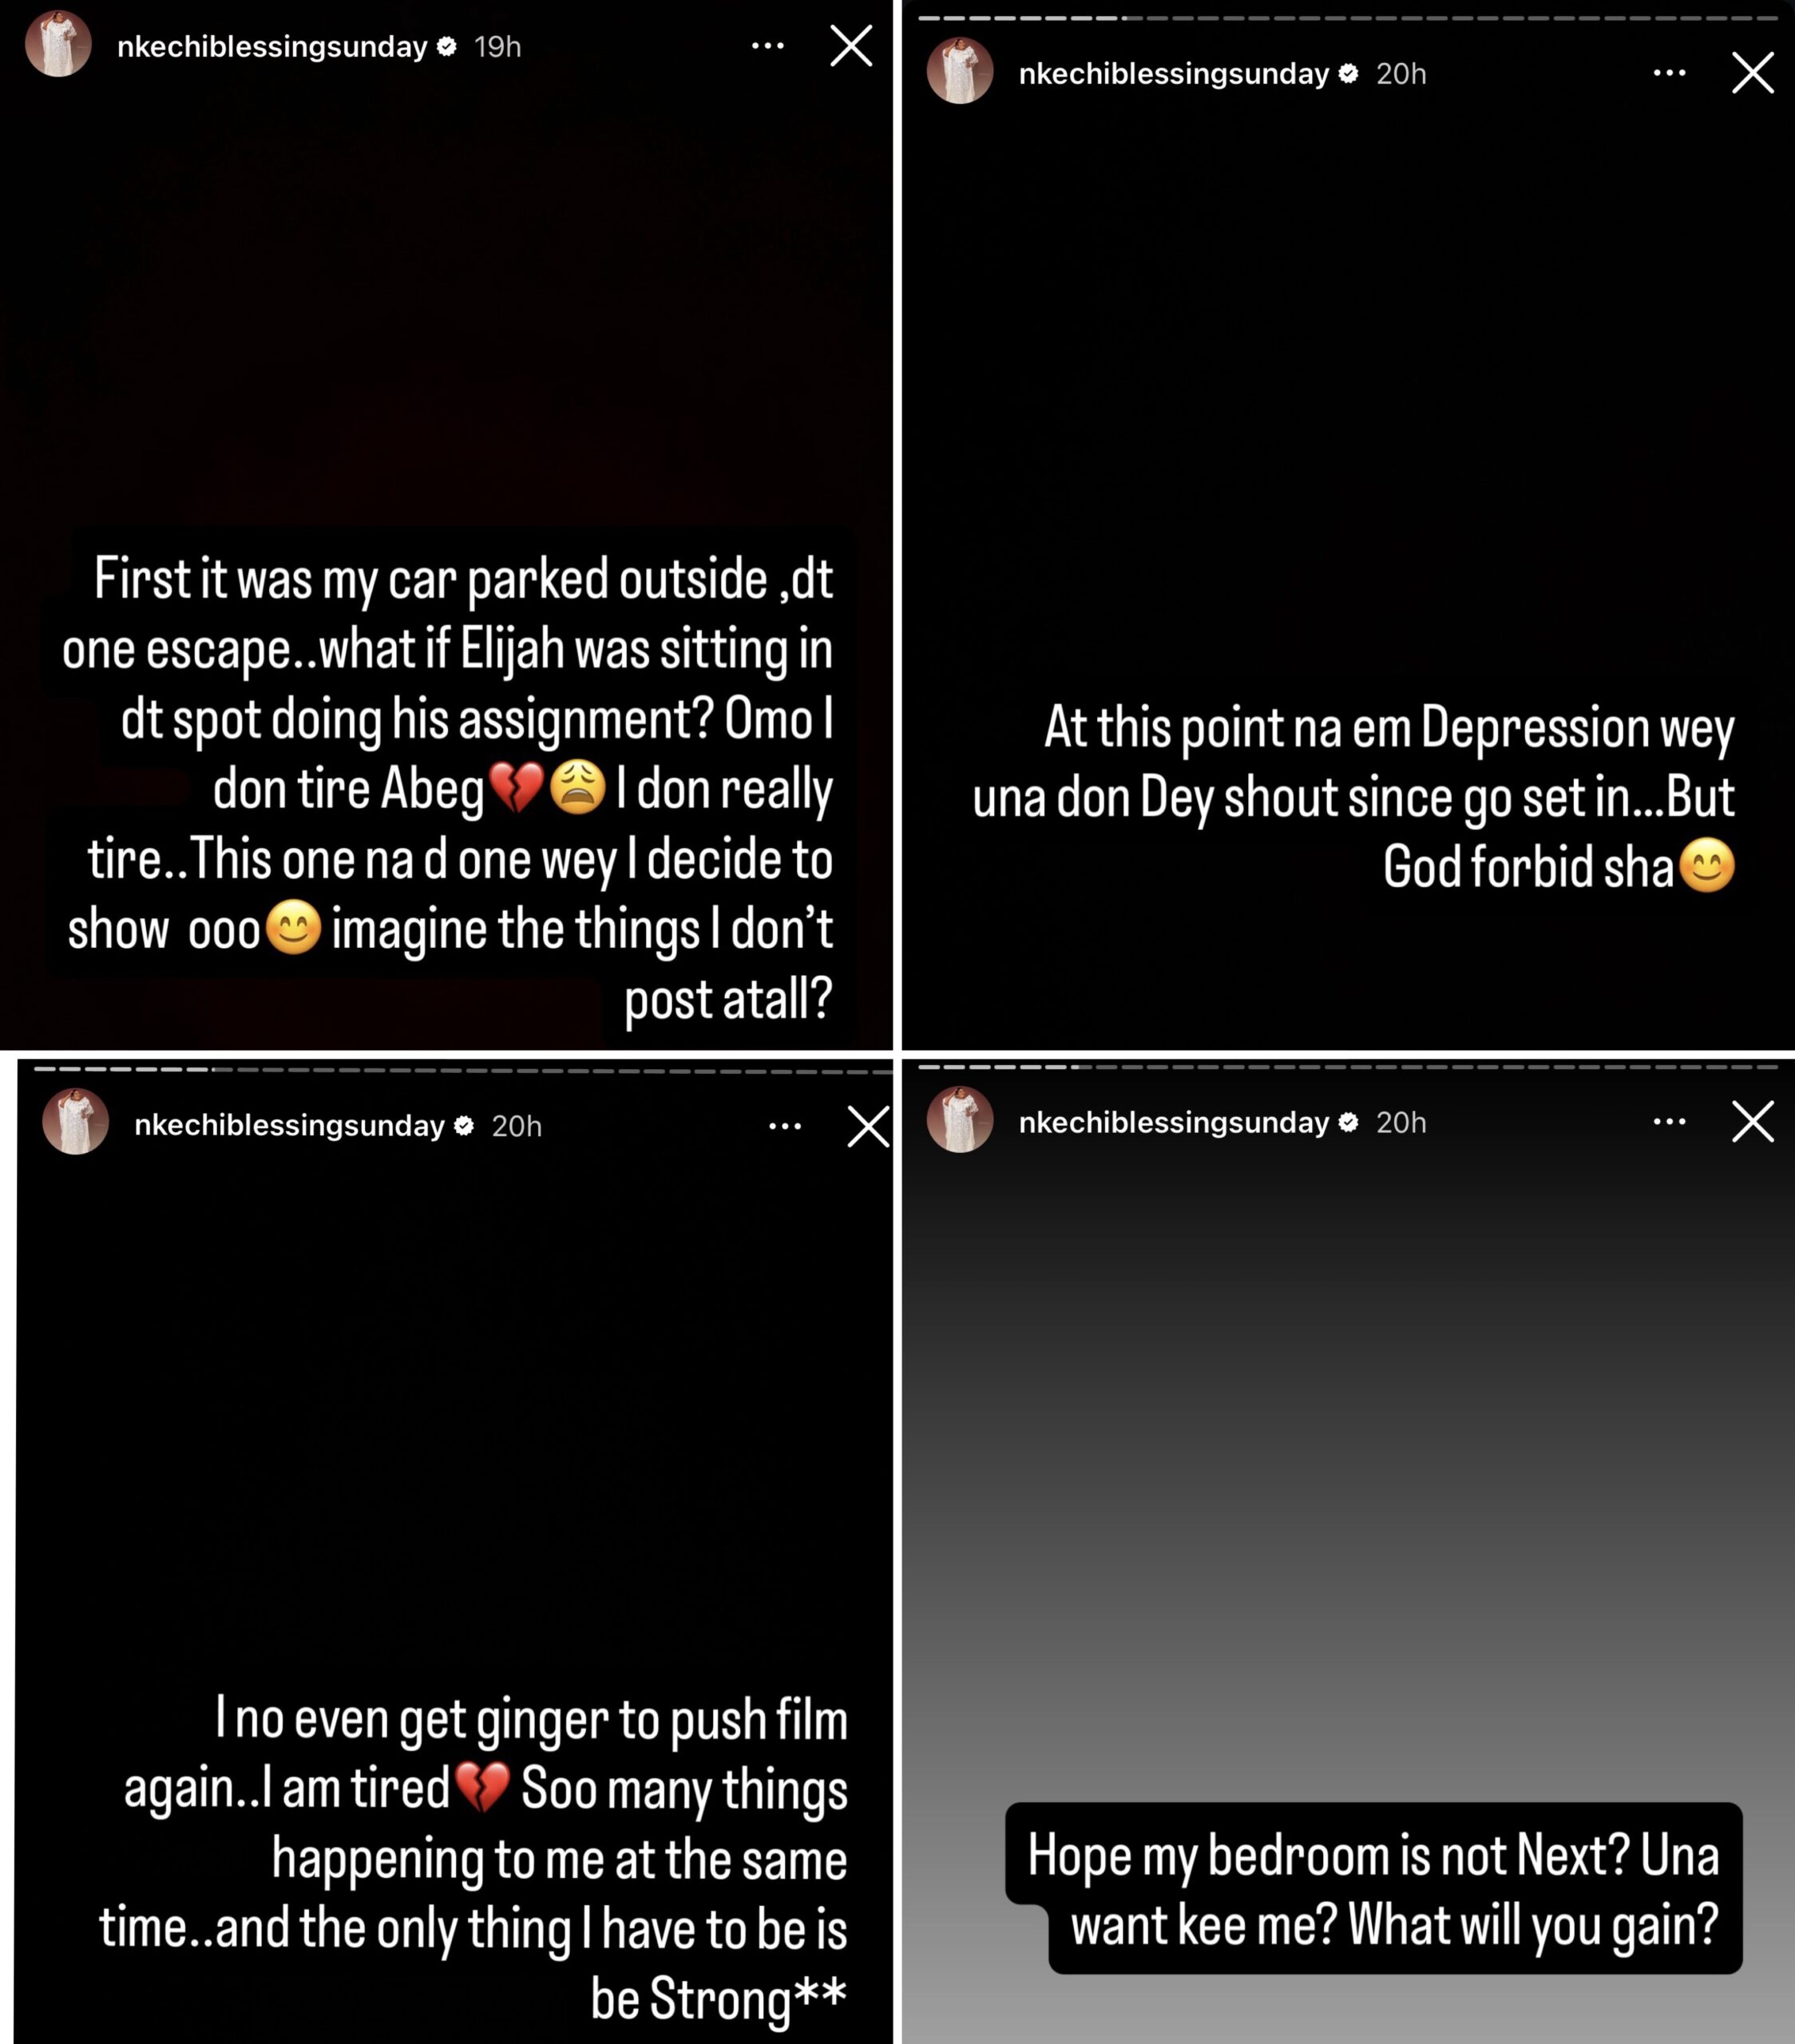1795x2044 pixels.
Task: Click the progress segments above the ginger film story
Action: 462,1069
